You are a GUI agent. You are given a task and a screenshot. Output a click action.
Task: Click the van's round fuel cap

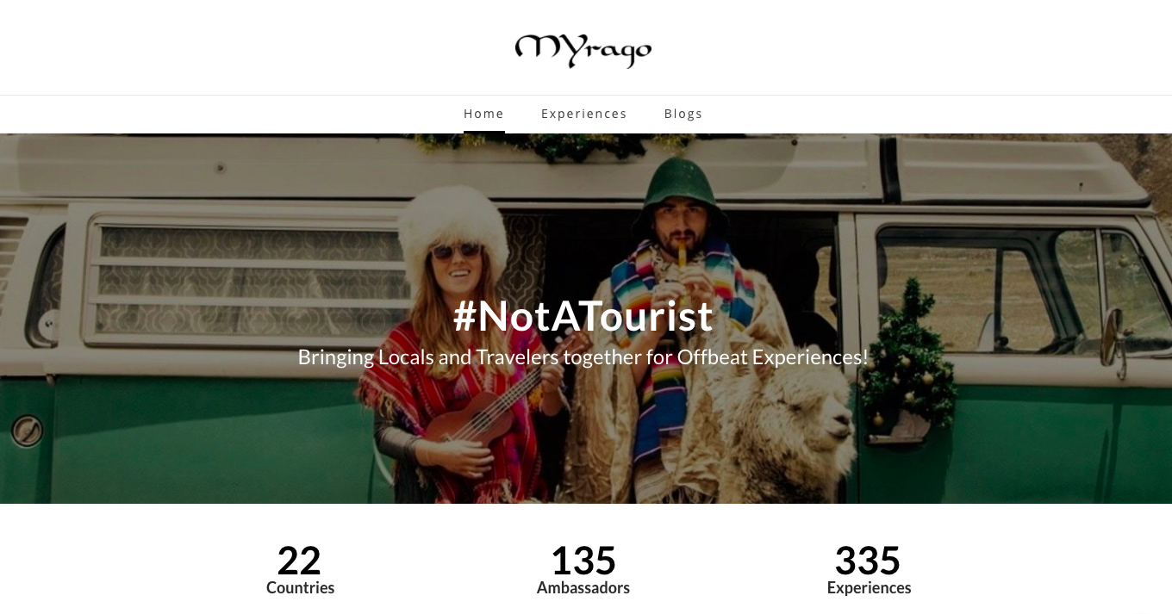coord(26,430)
